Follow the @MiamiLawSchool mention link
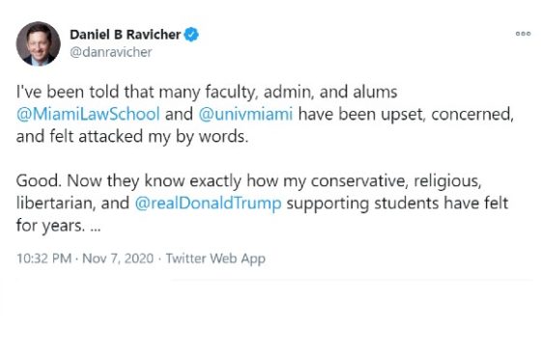 click(88, 114)
